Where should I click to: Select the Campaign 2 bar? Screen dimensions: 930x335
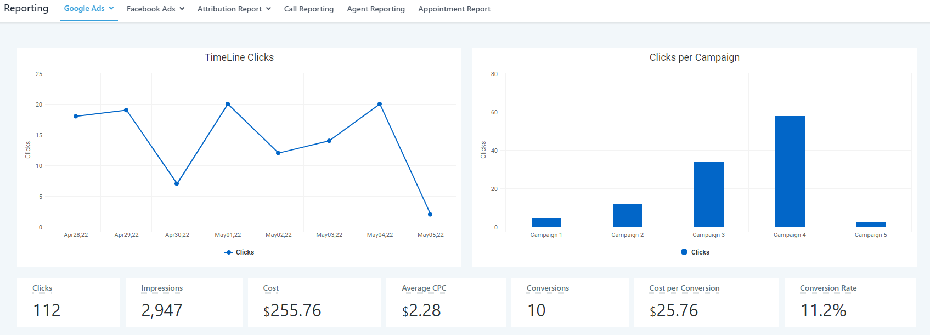[627, 215]
